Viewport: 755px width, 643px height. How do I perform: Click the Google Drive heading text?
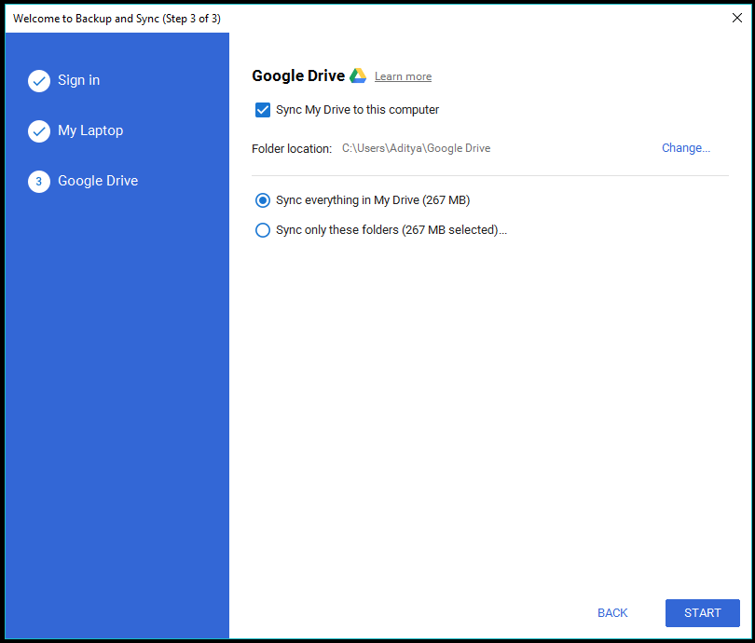tap(298, 75)
